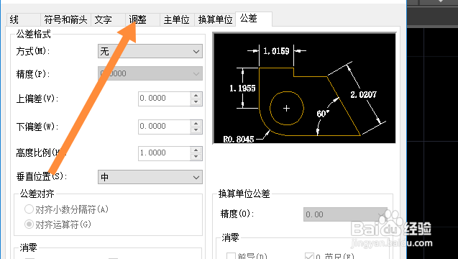Viewport: 458px width, 259px height.
Task: Select the 文字 tab
Action: tap(109, 20)
